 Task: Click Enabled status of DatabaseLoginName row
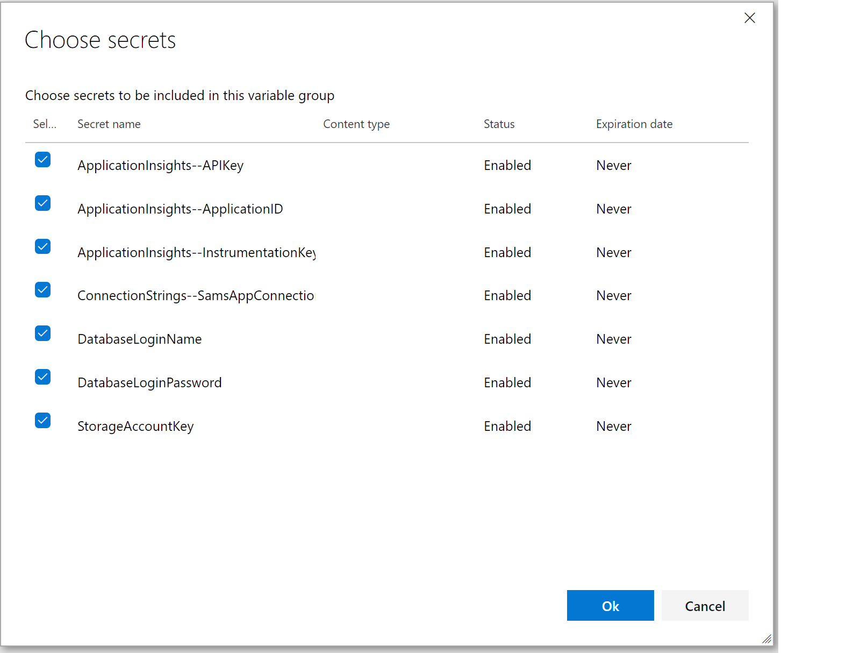coord(507,339)
